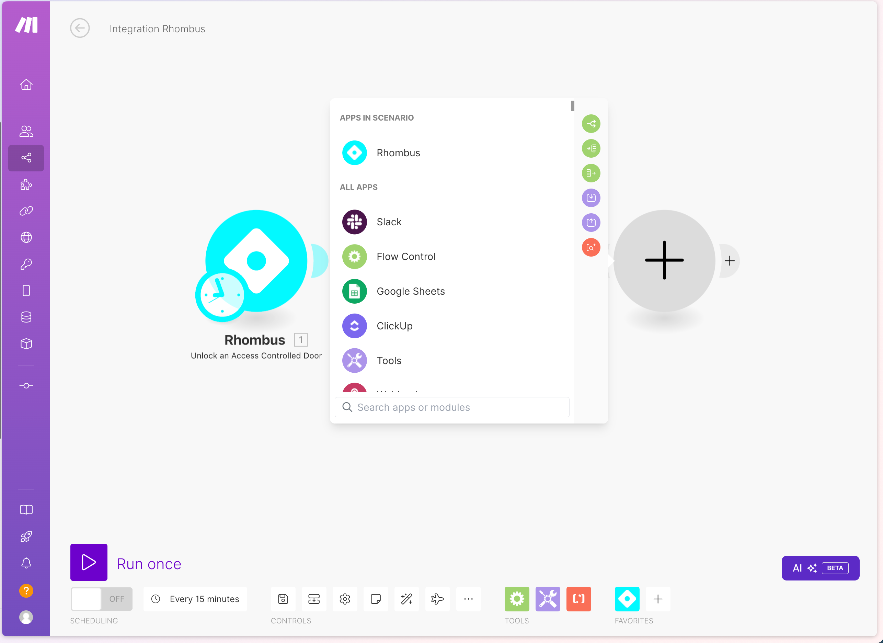The height and width of the screenshot is (643, 883).
Task: Open the orange Help question mark
Action: 26,591
